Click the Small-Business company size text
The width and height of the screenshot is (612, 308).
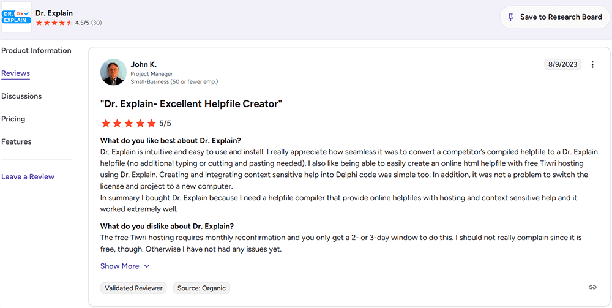(174, 81)
